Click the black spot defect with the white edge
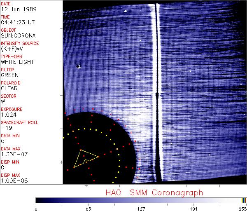 (78, 66)
